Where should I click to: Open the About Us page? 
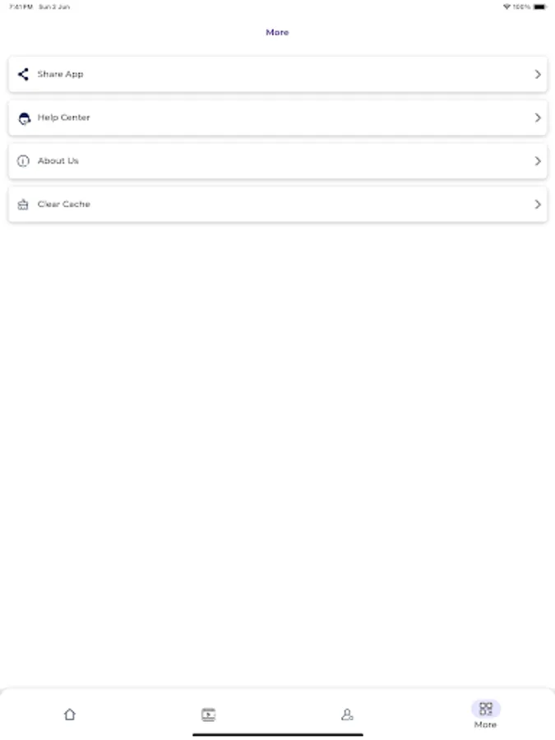[277, 160]
